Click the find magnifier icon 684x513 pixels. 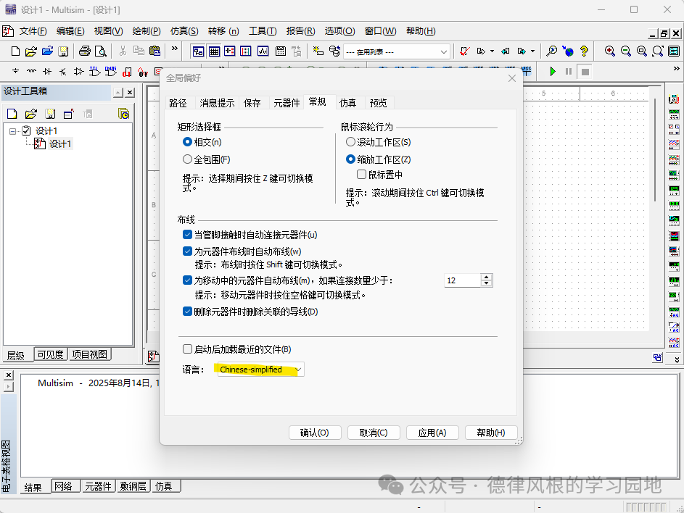tap(551, 51)
